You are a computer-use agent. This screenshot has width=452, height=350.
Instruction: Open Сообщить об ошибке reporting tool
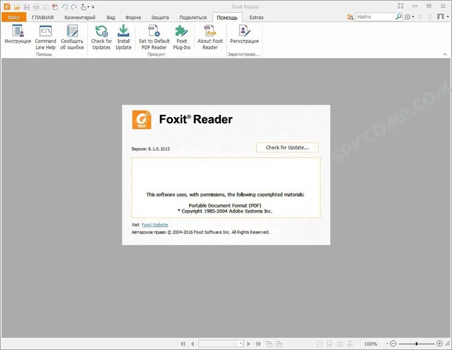[72, 38]
